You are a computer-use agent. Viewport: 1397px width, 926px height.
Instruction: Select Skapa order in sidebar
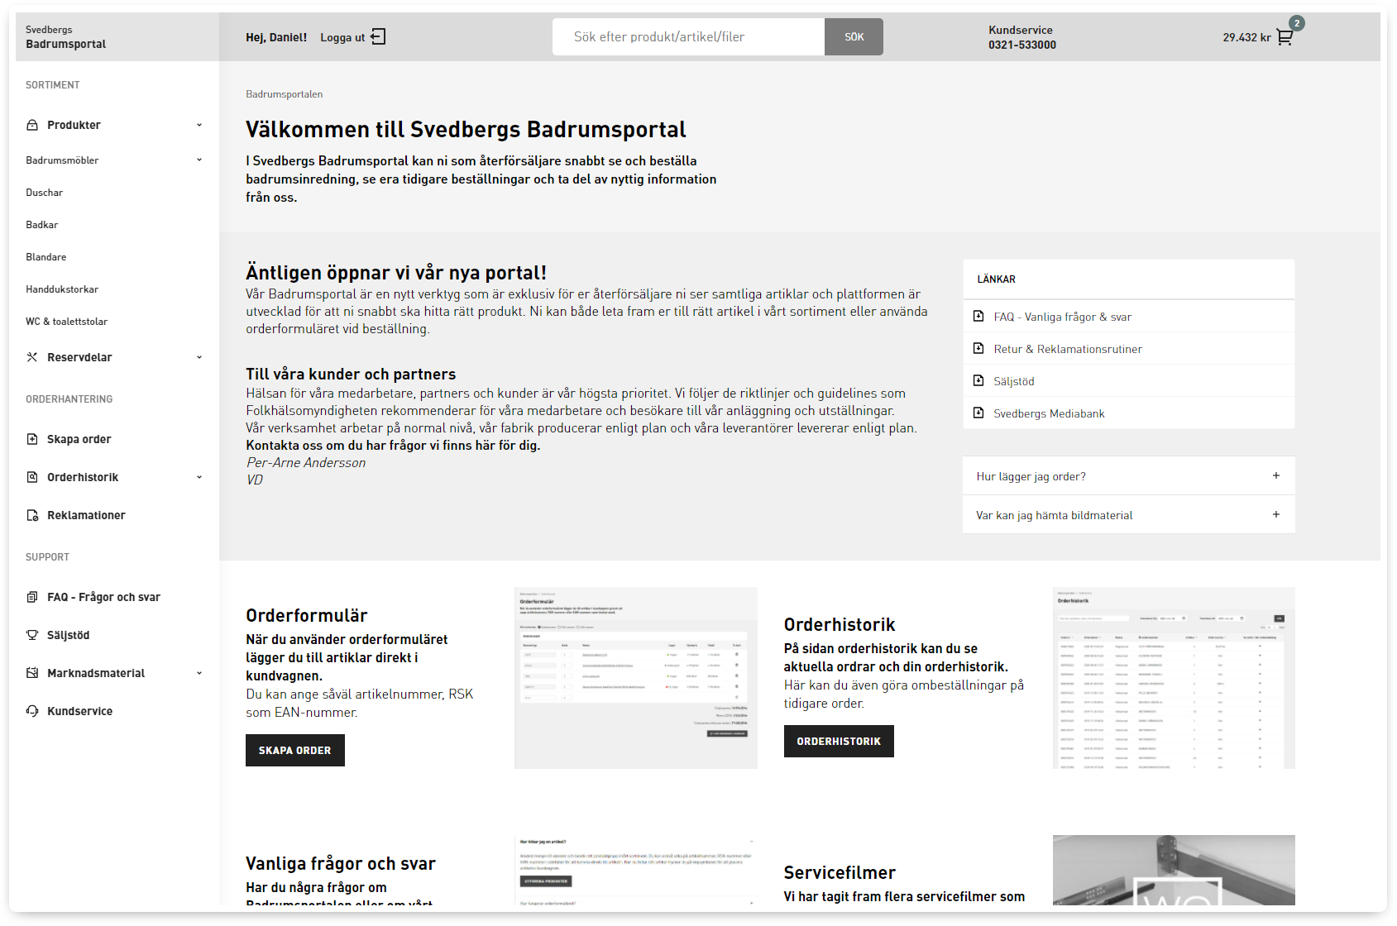click(x=79, y=439)
